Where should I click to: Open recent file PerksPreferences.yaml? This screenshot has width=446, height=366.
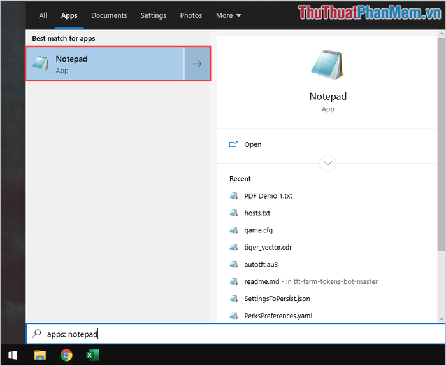(x=278, y=316)
